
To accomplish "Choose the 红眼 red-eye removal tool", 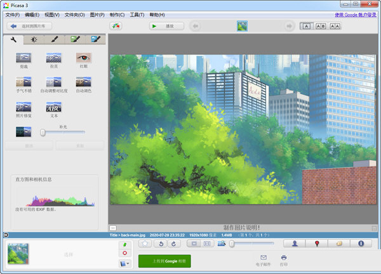I will [84, 58].
